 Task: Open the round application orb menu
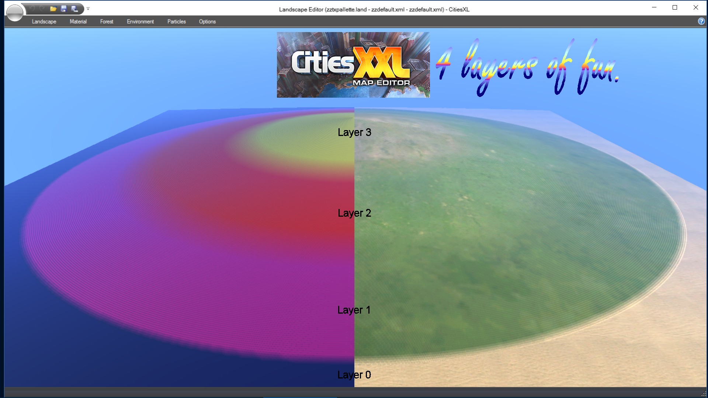coord(15,13)
